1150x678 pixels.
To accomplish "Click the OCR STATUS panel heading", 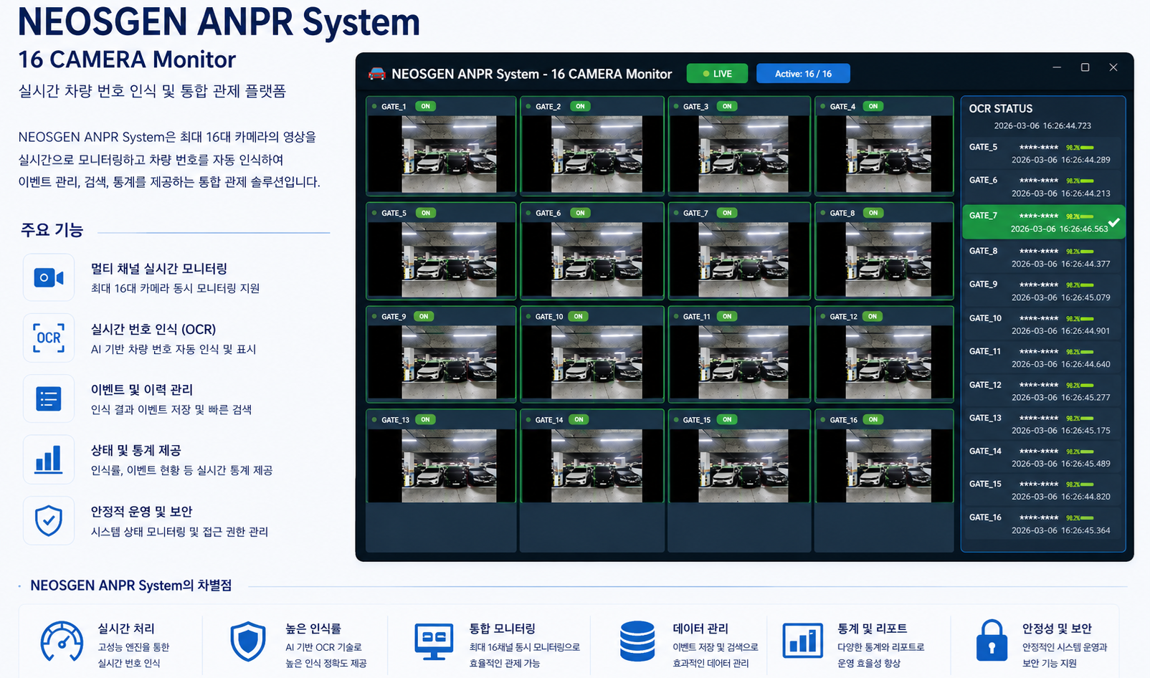I will [x=1001, y=109].
